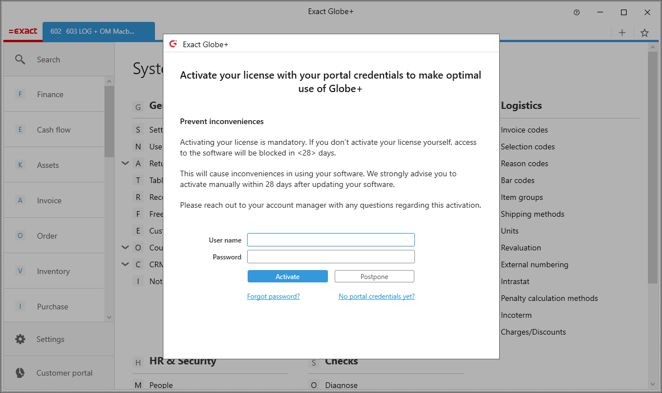Expand the chevron beside the 'Retu' row
The height and width of the screenshot is (393, 662).
[x=125, y=163]
